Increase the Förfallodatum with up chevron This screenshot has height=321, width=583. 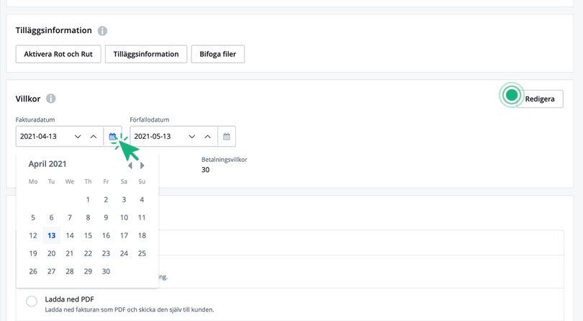click(207, 137)
